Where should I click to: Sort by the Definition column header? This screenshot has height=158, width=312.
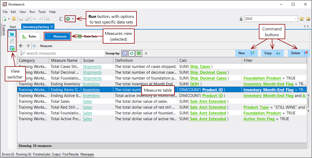point(145,61)
